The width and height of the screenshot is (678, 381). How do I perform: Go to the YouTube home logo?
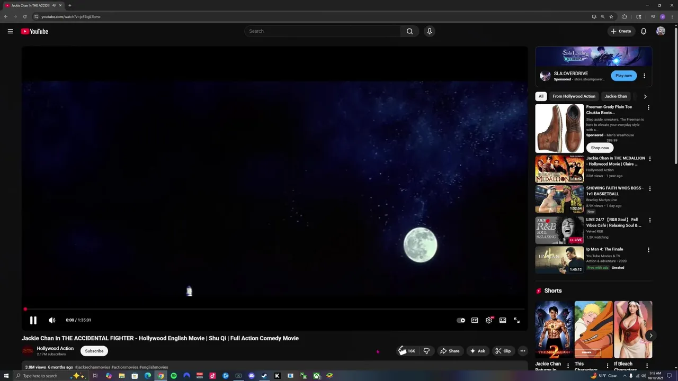[34, 31]
